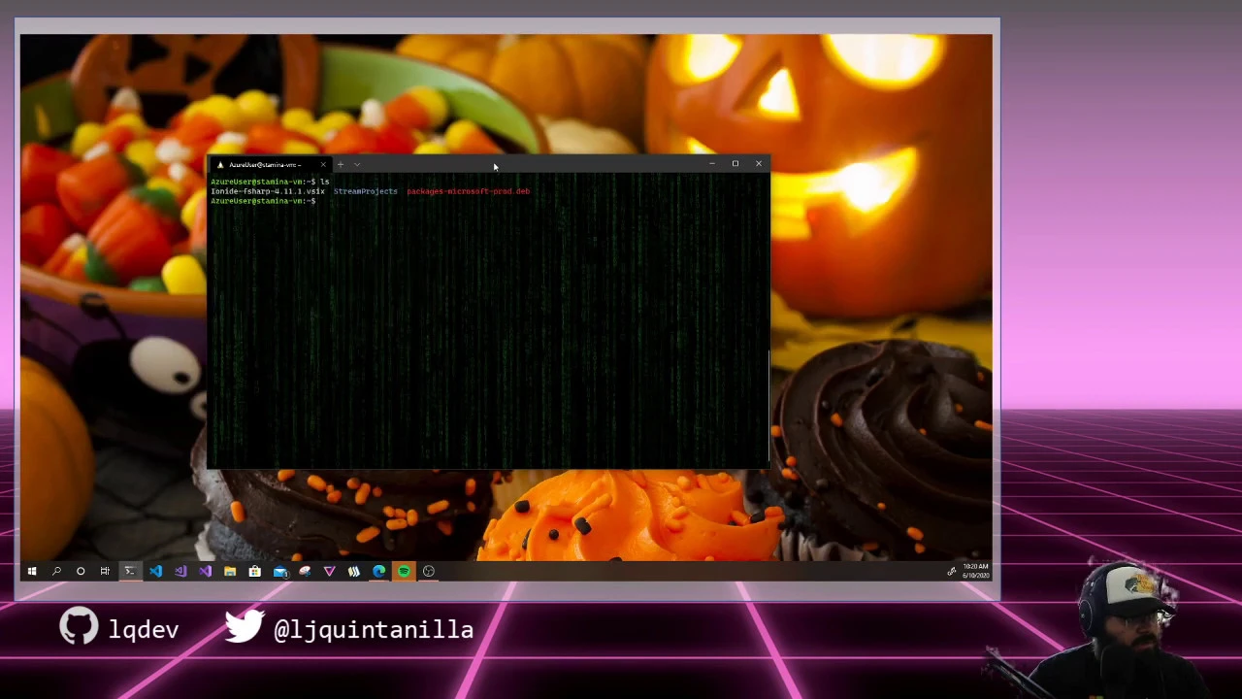This screenshot has width=1242, height=699.
Task: Minimize the Windows Terminal window
Action: pyautogui.click(x=711, y=163)
